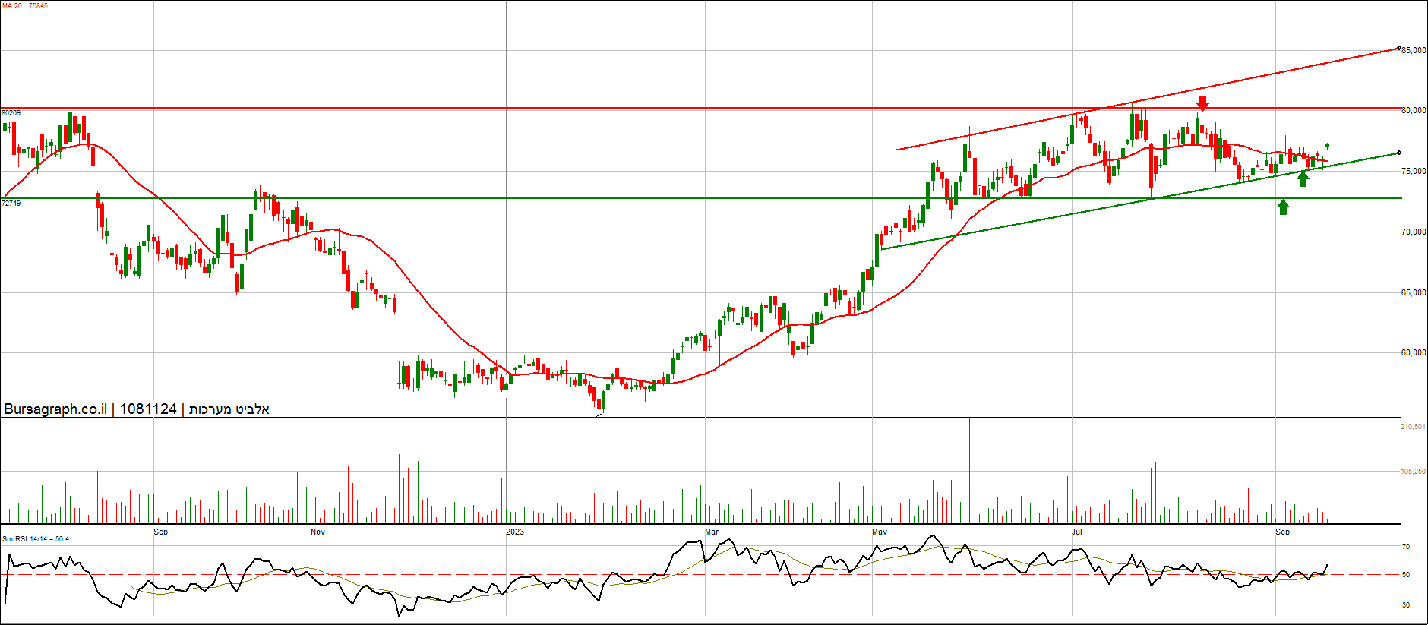
Task: Select the diamond endpoint of the red trendline
Action: pos(1398,49)
